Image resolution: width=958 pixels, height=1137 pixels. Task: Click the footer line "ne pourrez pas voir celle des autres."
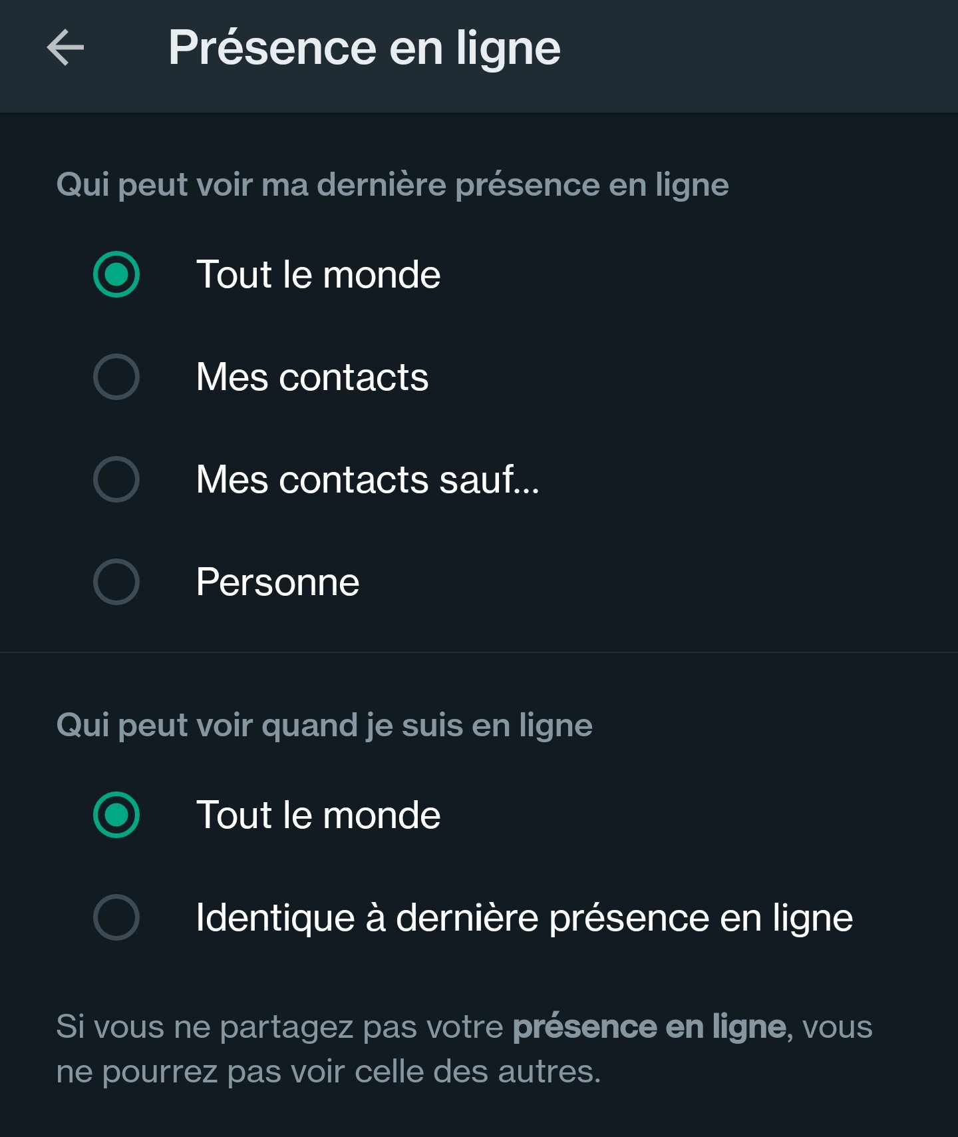[x=329, y=1072]
